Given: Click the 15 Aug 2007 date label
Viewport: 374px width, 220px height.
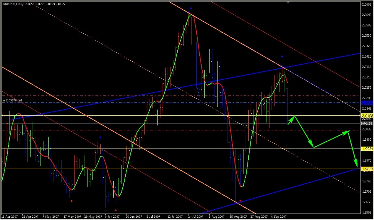Looking at the screenshot, I should [238, 216].
